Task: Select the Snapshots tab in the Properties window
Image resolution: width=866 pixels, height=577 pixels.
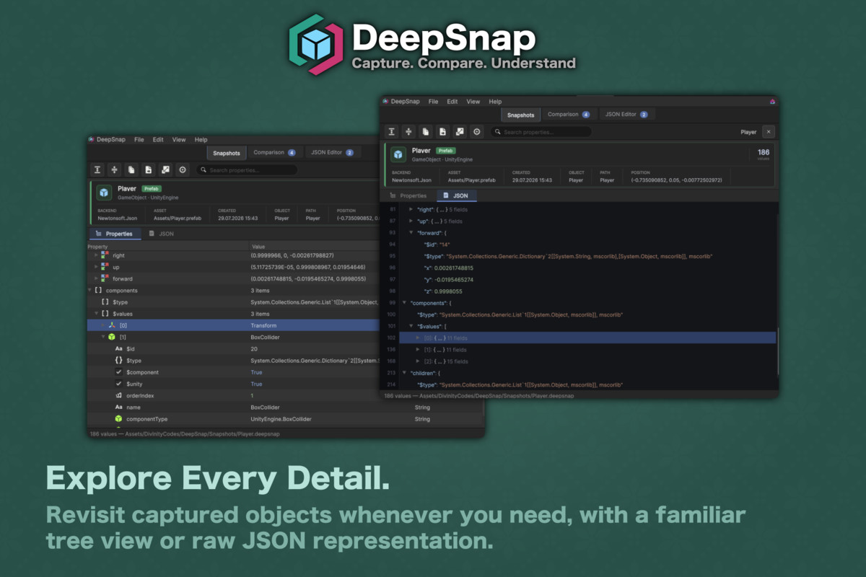Action: tap(227, 153)
